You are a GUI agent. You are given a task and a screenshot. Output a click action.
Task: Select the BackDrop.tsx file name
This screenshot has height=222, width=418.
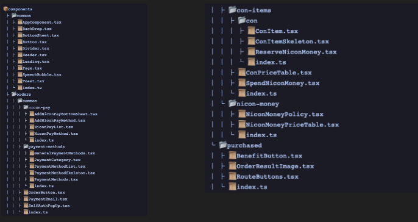click(x=37, y=29)
